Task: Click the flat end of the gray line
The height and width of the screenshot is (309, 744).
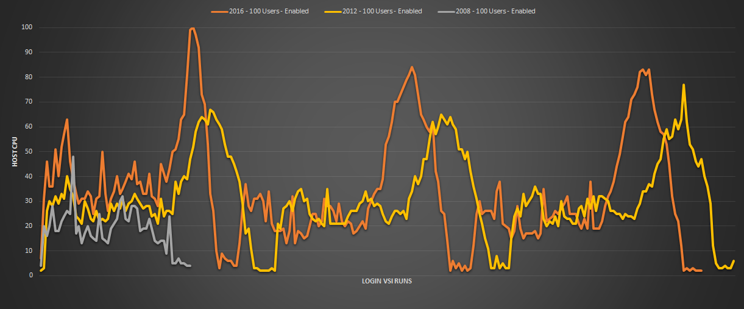Action: pyautogui.click(x=188, y=265)
